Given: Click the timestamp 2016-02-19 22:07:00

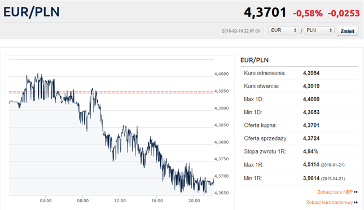Looking at the screenshot, I should click(241, 31).
